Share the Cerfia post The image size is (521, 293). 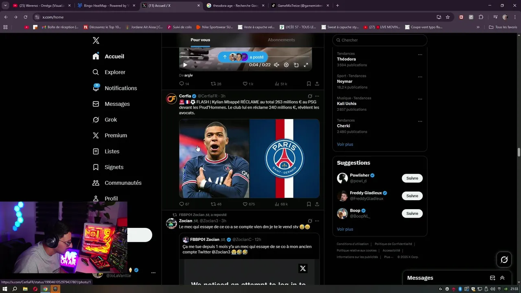pos(317,204)
